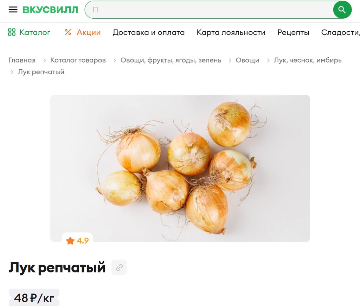Open Карта лояльности page
Image resolution: width=360 pixels, height=306 pixels.
point(231,32)
